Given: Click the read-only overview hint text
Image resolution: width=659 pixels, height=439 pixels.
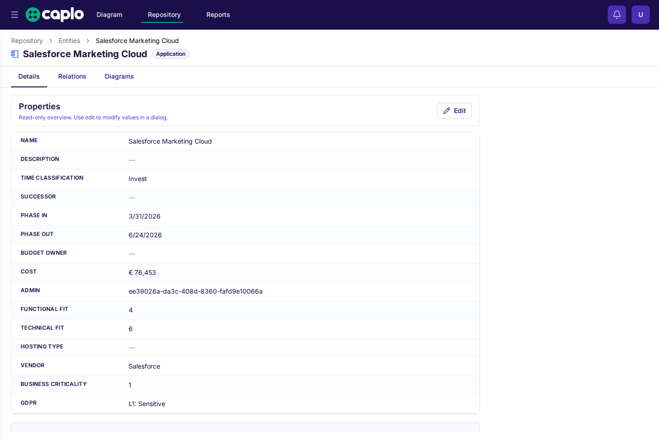Looking at the screenshot, I should (x=93, y=118).
